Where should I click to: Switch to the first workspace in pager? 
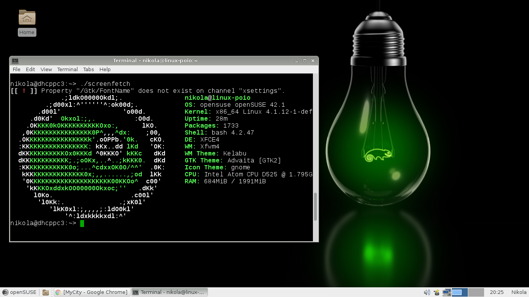pos(460,292)
